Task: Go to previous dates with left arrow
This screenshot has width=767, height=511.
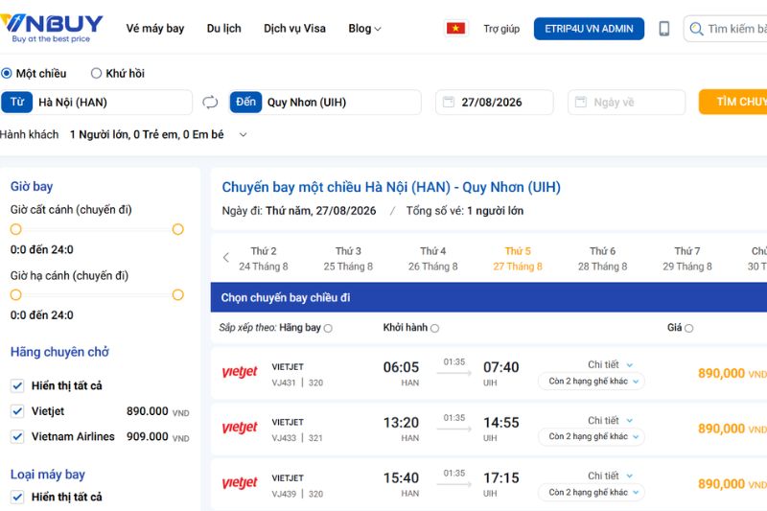Action: [226, 258]
